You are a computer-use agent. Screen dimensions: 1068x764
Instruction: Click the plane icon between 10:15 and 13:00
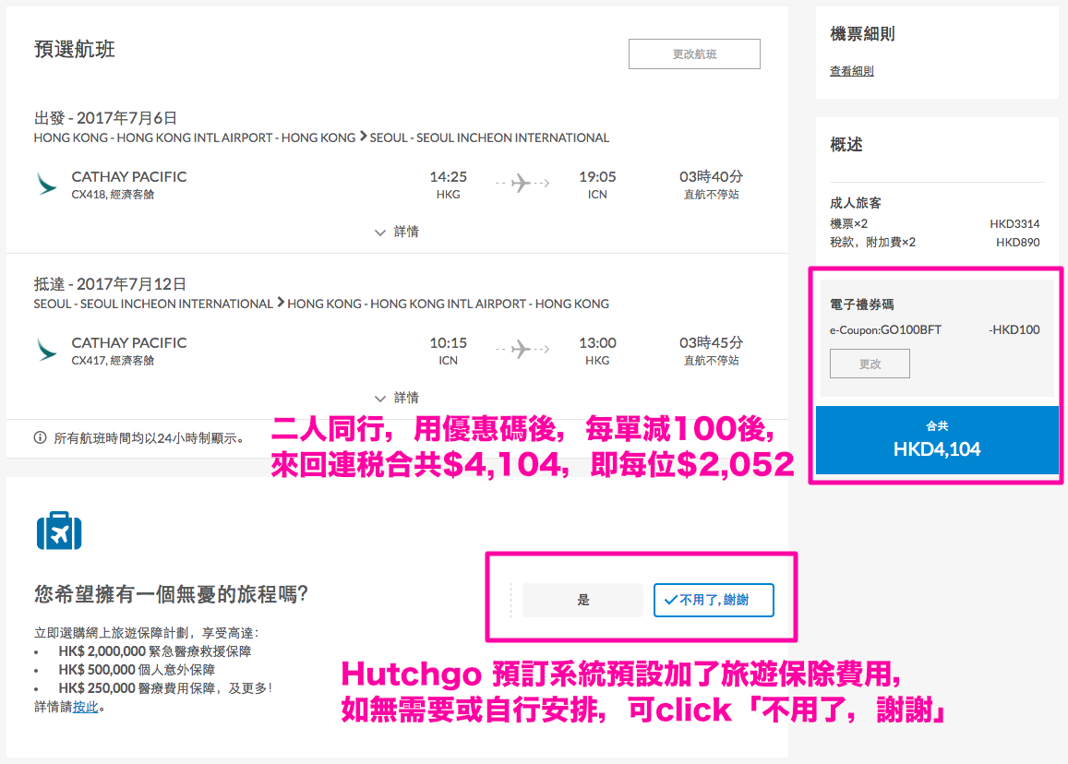point(522,349)
